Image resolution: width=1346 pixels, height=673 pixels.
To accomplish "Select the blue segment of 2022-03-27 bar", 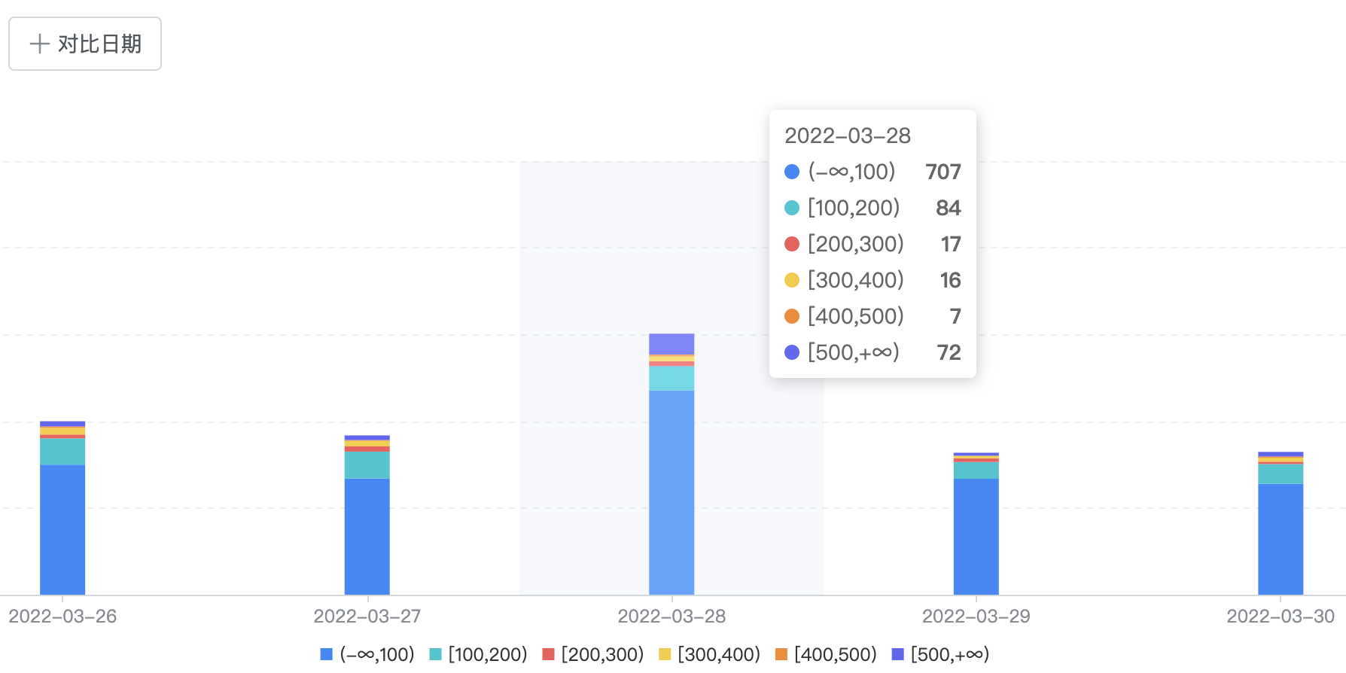I will pyautogui.click(x=367, y=536).
